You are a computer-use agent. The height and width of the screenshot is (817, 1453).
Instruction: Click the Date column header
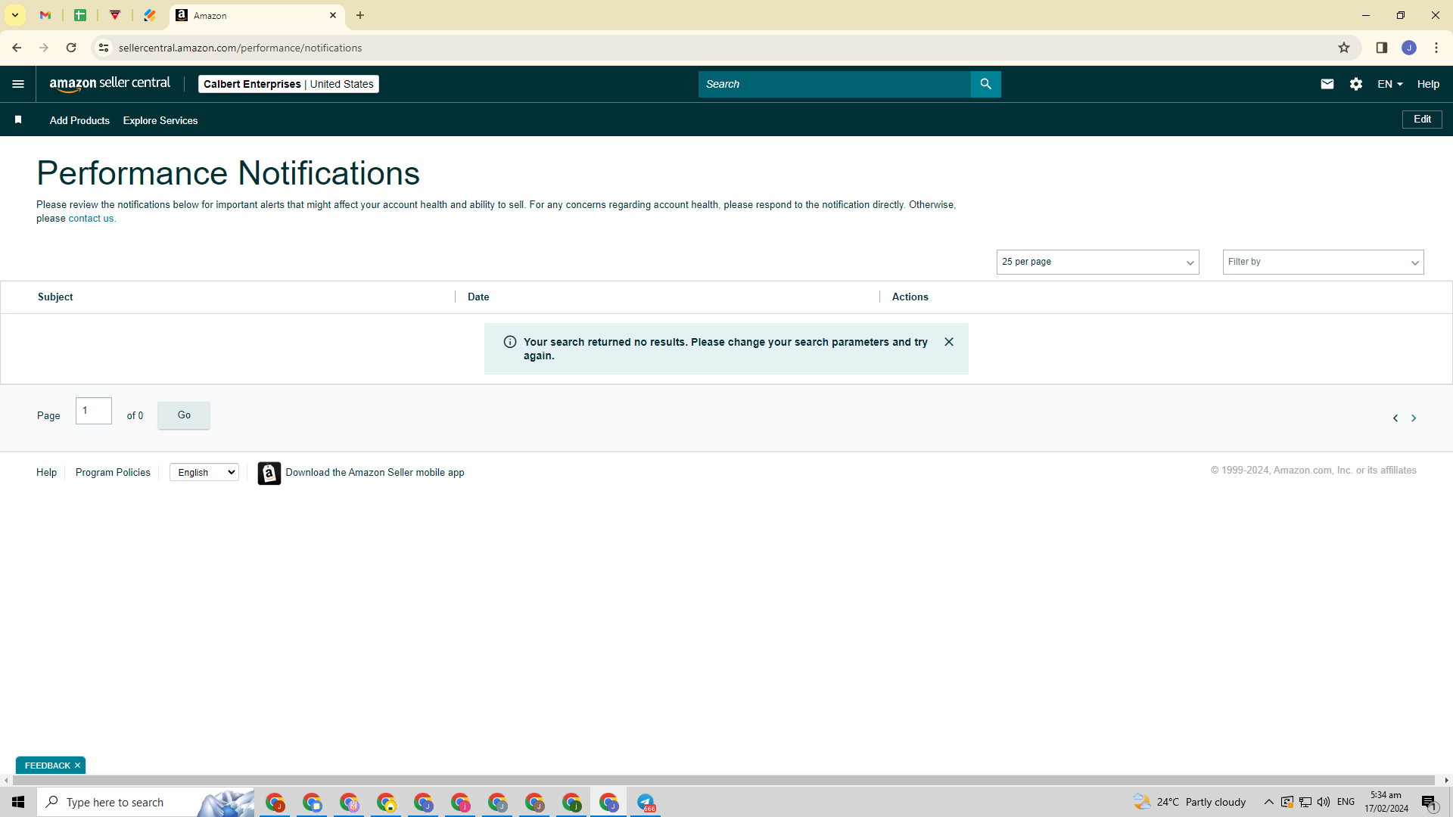(x=478, y=297)
